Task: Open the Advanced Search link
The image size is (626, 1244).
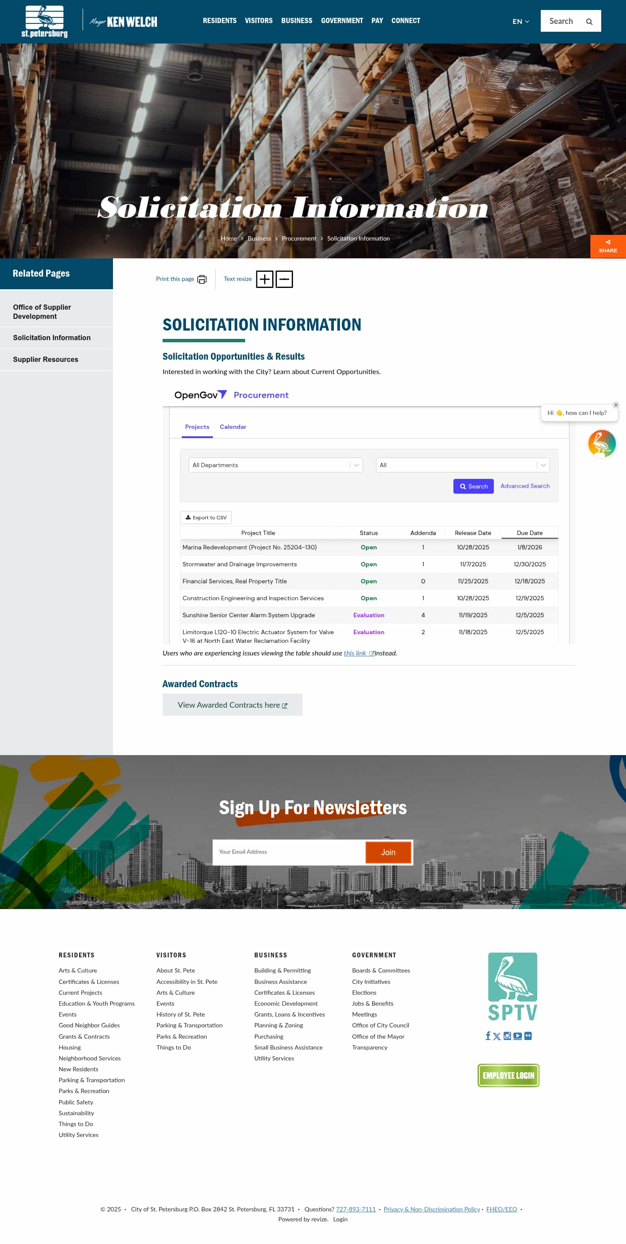Action: coord(525,486)
